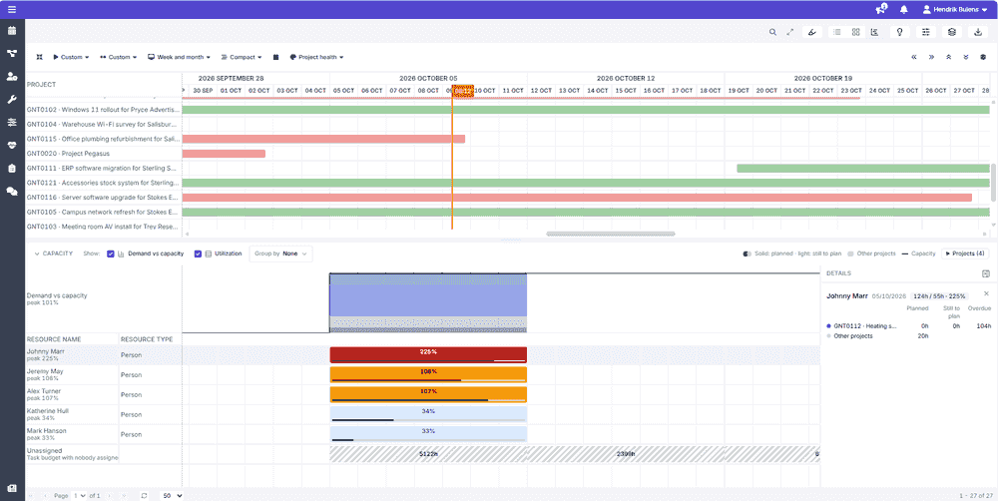This screenshot has height=501, width=998.
Task: Open the announcements megaphone icon
Action: coord(881,10)
